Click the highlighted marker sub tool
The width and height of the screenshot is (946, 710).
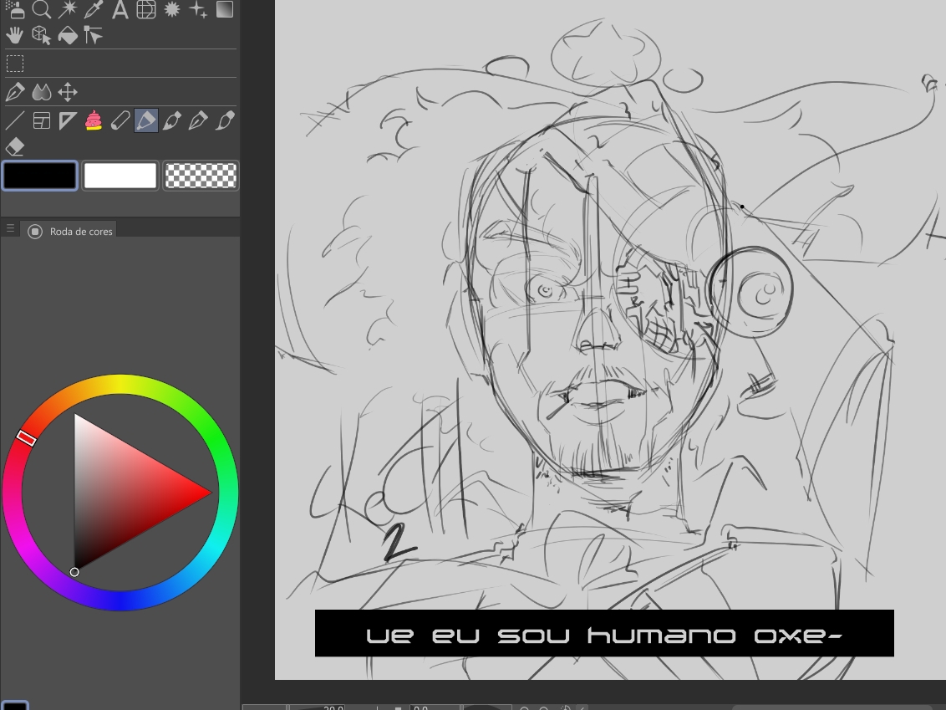coord(146,120)
